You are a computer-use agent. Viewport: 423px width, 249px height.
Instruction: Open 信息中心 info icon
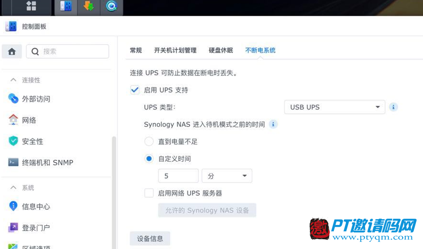pos(13,206)
